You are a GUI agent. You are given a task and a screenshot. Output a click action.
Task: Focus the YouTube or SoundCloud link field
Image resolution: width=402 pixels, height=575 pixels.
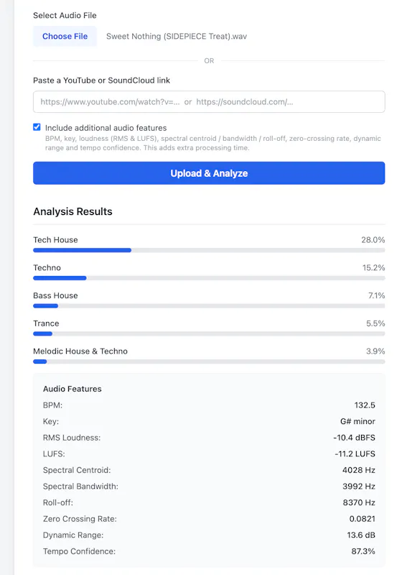(x=209, y=101)
